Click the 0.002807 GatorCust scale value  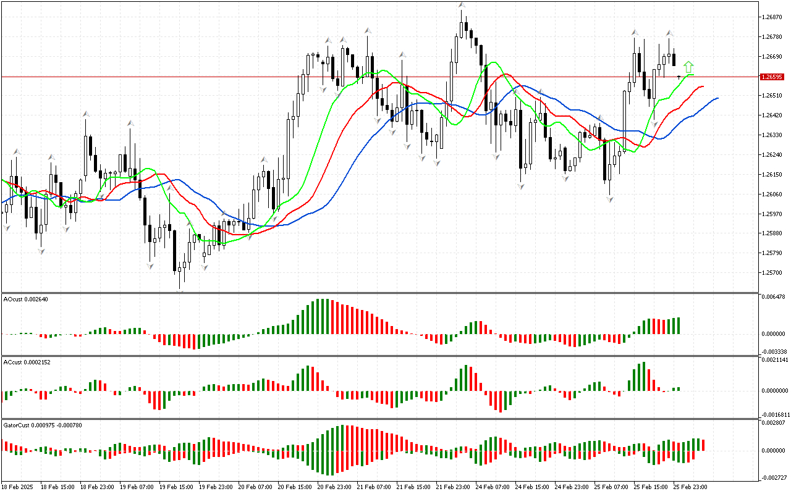click(772, 424)
